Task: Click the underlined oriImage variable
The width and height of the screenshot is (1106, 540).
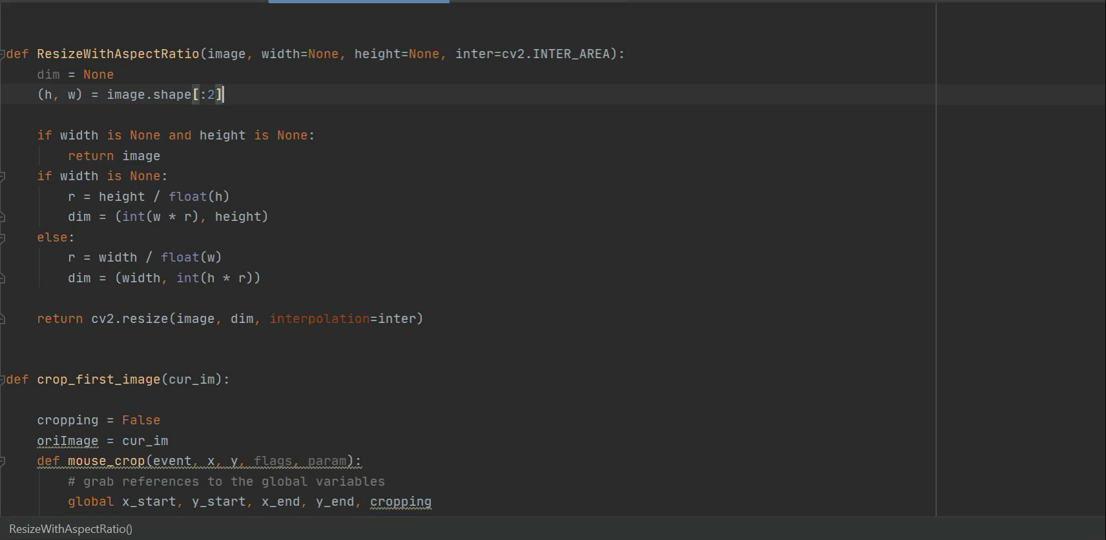Action: 67,441
